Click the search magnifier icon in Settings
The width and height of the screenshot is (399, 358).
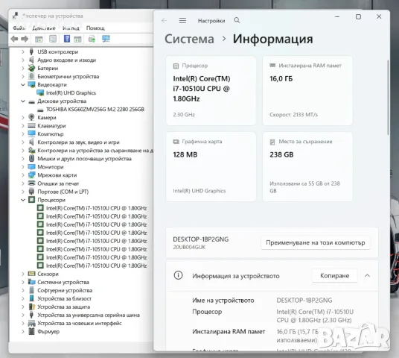click(237, 20)
